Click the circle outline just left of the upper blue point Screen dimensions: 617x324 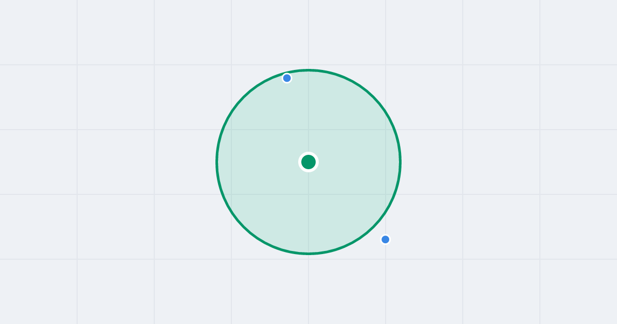pyautogui.click(x=278, y=76)
